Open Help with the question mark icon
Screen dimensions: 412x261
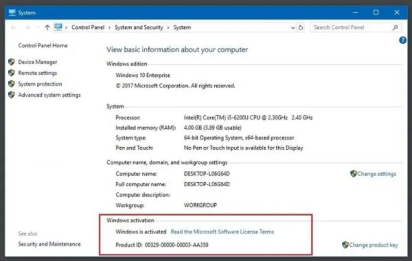point(403,40)
